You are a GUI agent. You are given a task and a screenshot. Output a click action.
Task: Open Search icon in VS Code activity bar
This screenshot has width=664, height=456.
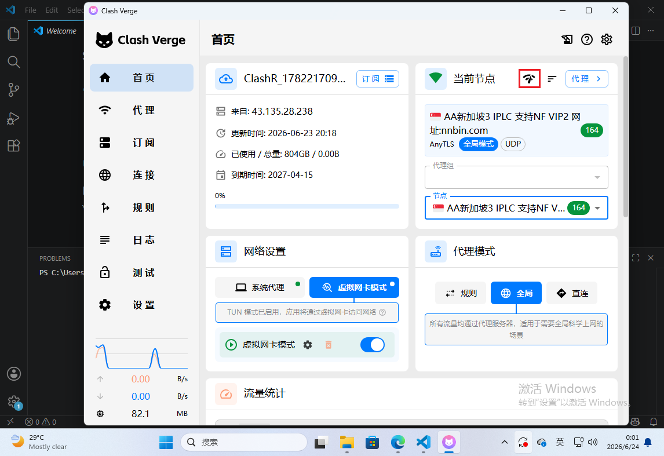13,62
